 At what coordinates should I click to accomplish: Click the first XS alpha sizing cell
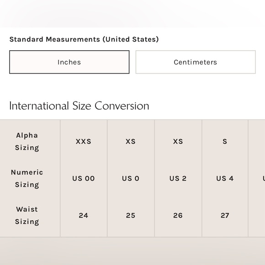131,142
